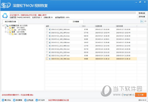The image size is (148, 102).
Task: Click the 咨询客服 support icon
Action: (x=14, y=100)
